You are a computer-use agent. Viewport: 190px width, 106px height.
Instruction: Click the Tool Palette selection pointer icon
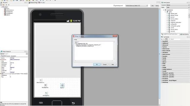tap(166, 39)
